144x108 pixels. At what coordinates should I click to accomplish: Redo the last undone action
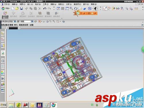[49, 9]
